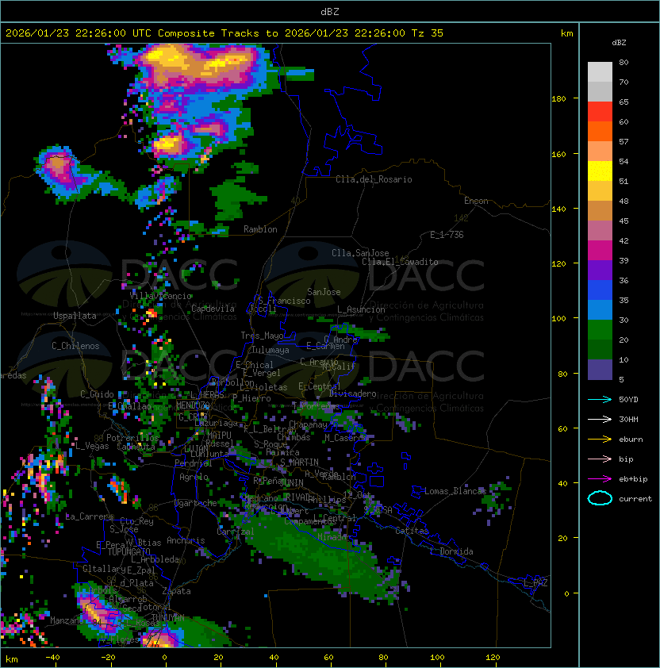
Task: Click the 'Ugarteche' place label
Action: pyautogui.click(x=196, y=503)
